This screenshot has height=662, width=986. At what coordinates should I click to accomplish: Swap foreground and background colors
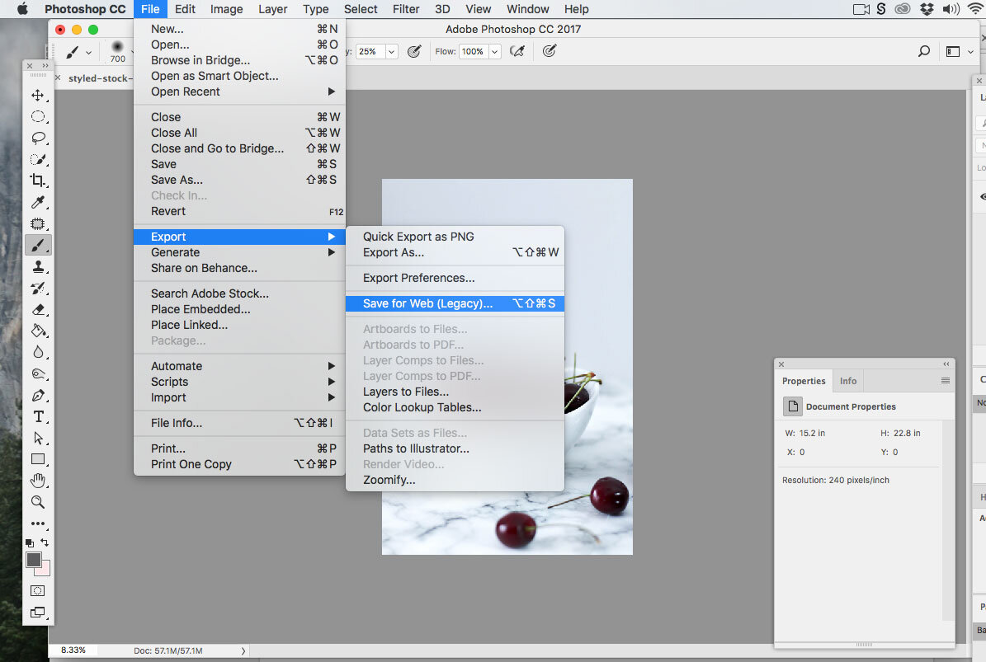pos(45,542)
